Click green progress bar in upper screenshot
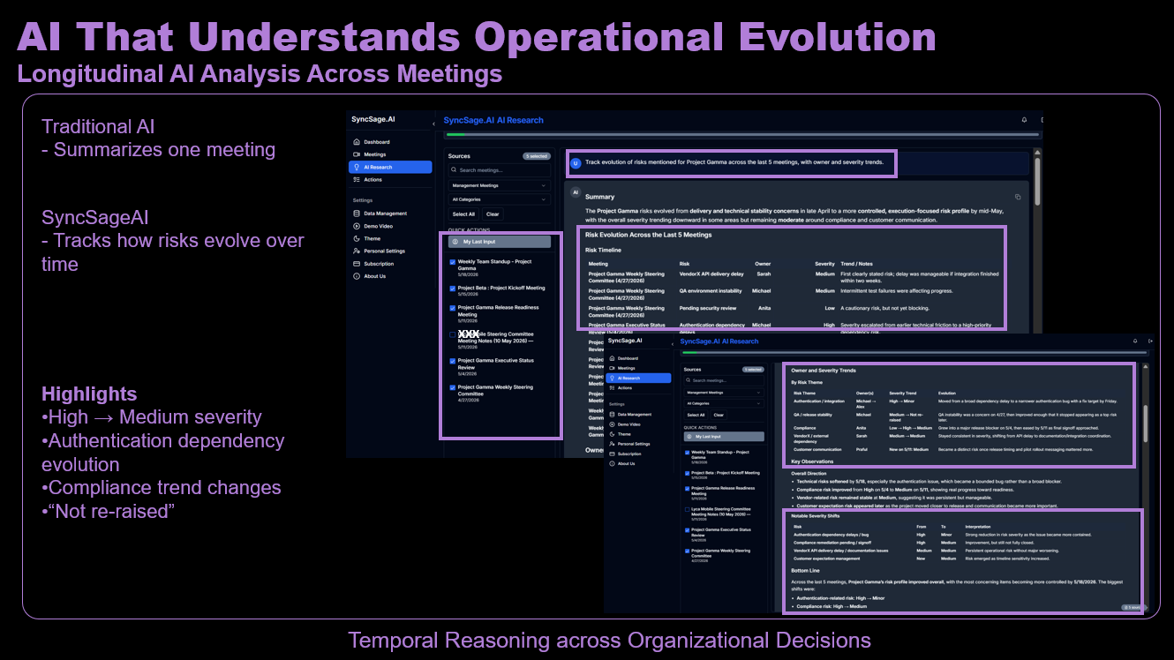The width and height of the screenshot is (1174, 660). click(455, 135)
